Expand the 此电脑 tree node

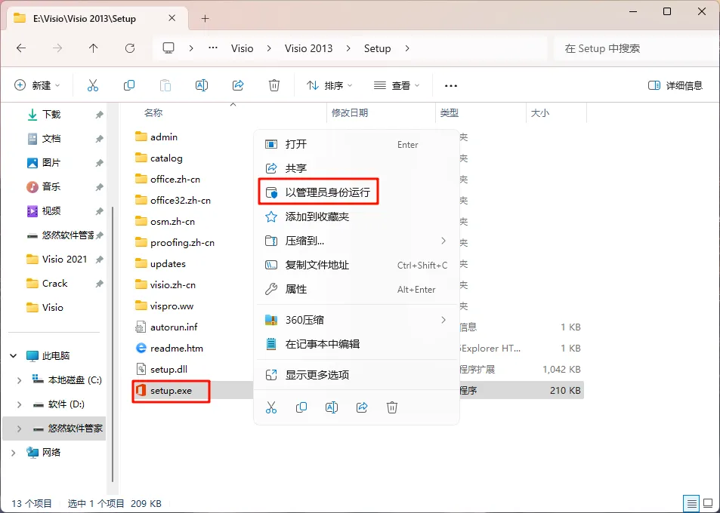(x=14, y=356)
